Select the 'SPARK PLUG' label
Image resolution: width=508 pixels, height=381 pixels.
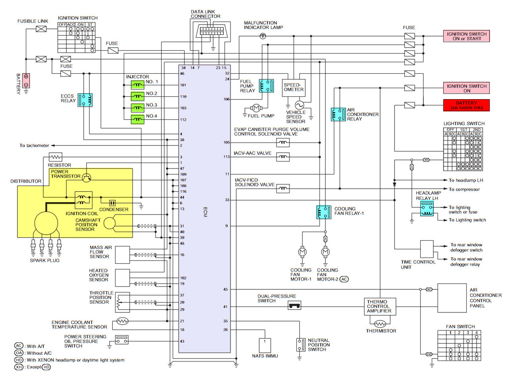tap(44, 260)
